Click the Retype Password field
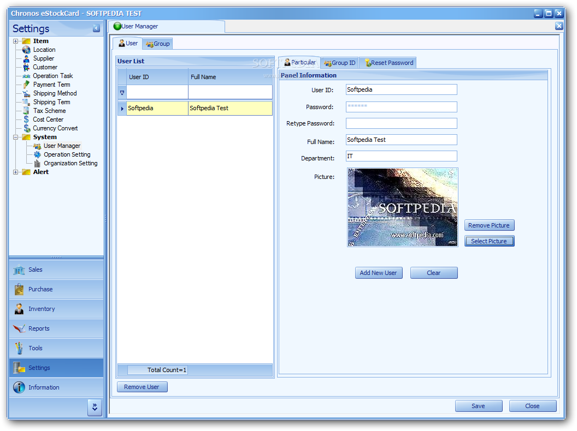 coord(401,123)
